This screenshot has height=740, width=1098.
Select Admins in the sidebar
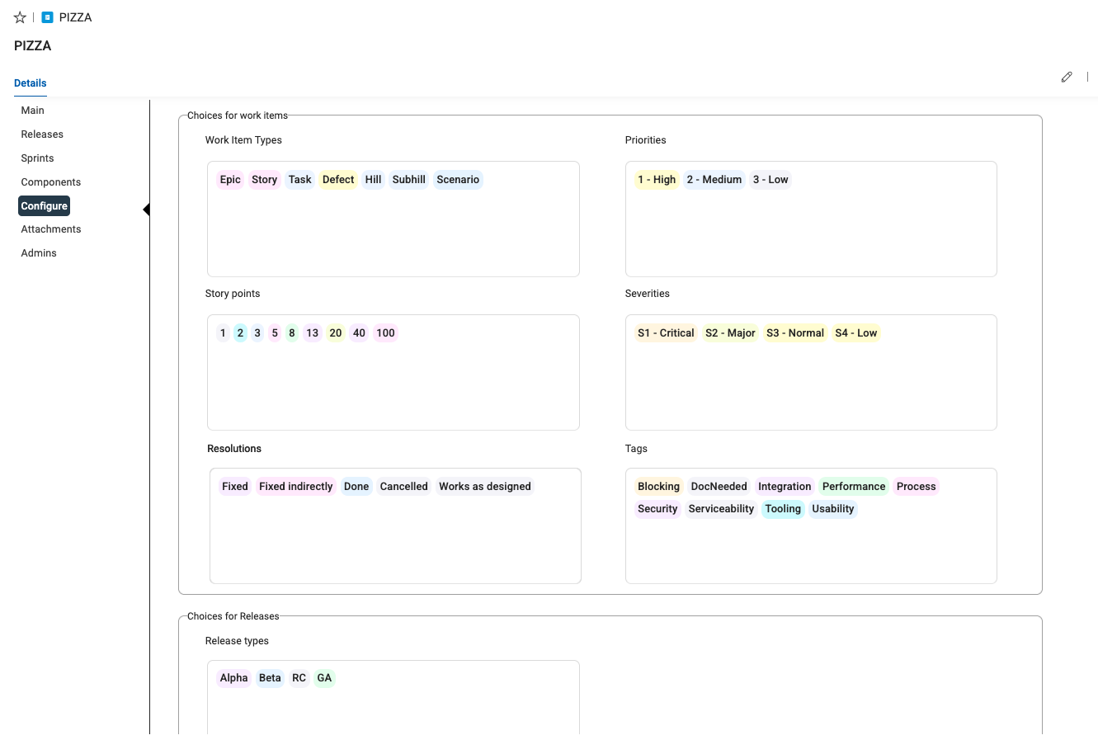39,253
